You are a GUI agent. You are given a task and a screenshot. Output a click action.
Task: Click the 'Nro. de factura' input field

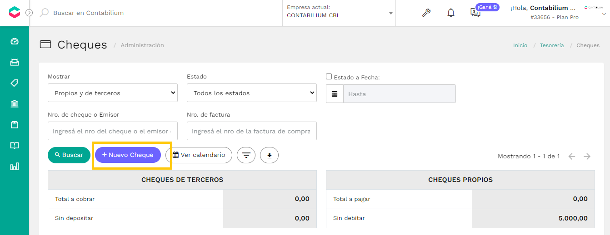click(x=252, y=131)
